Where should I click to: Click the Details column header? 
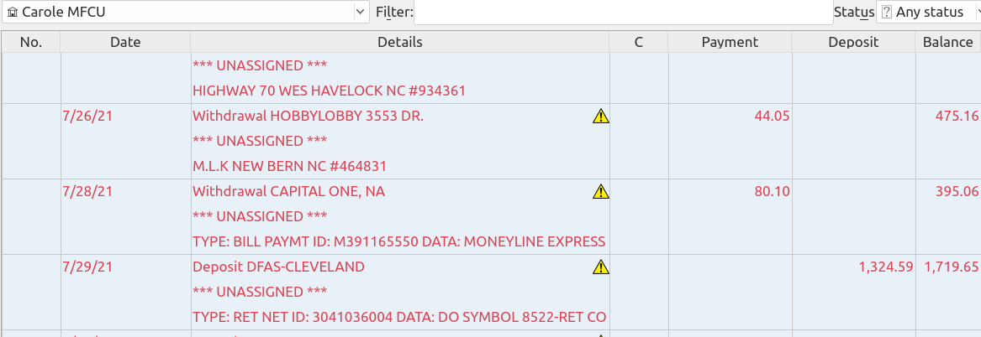(x=400, y=42)
